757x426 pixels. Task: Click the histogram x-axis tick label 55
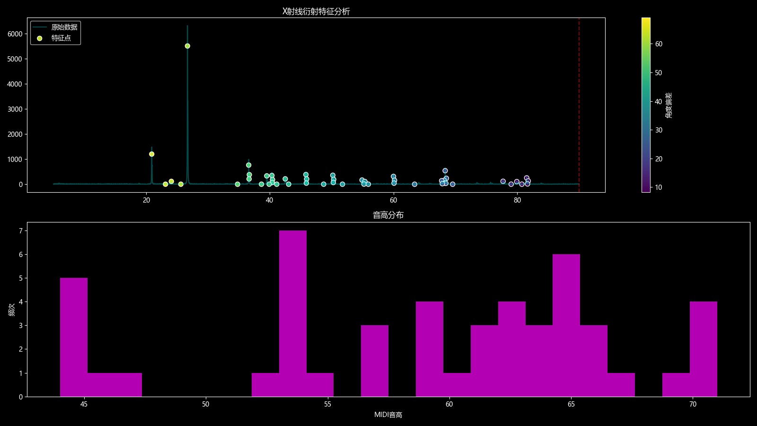[327, 404]
